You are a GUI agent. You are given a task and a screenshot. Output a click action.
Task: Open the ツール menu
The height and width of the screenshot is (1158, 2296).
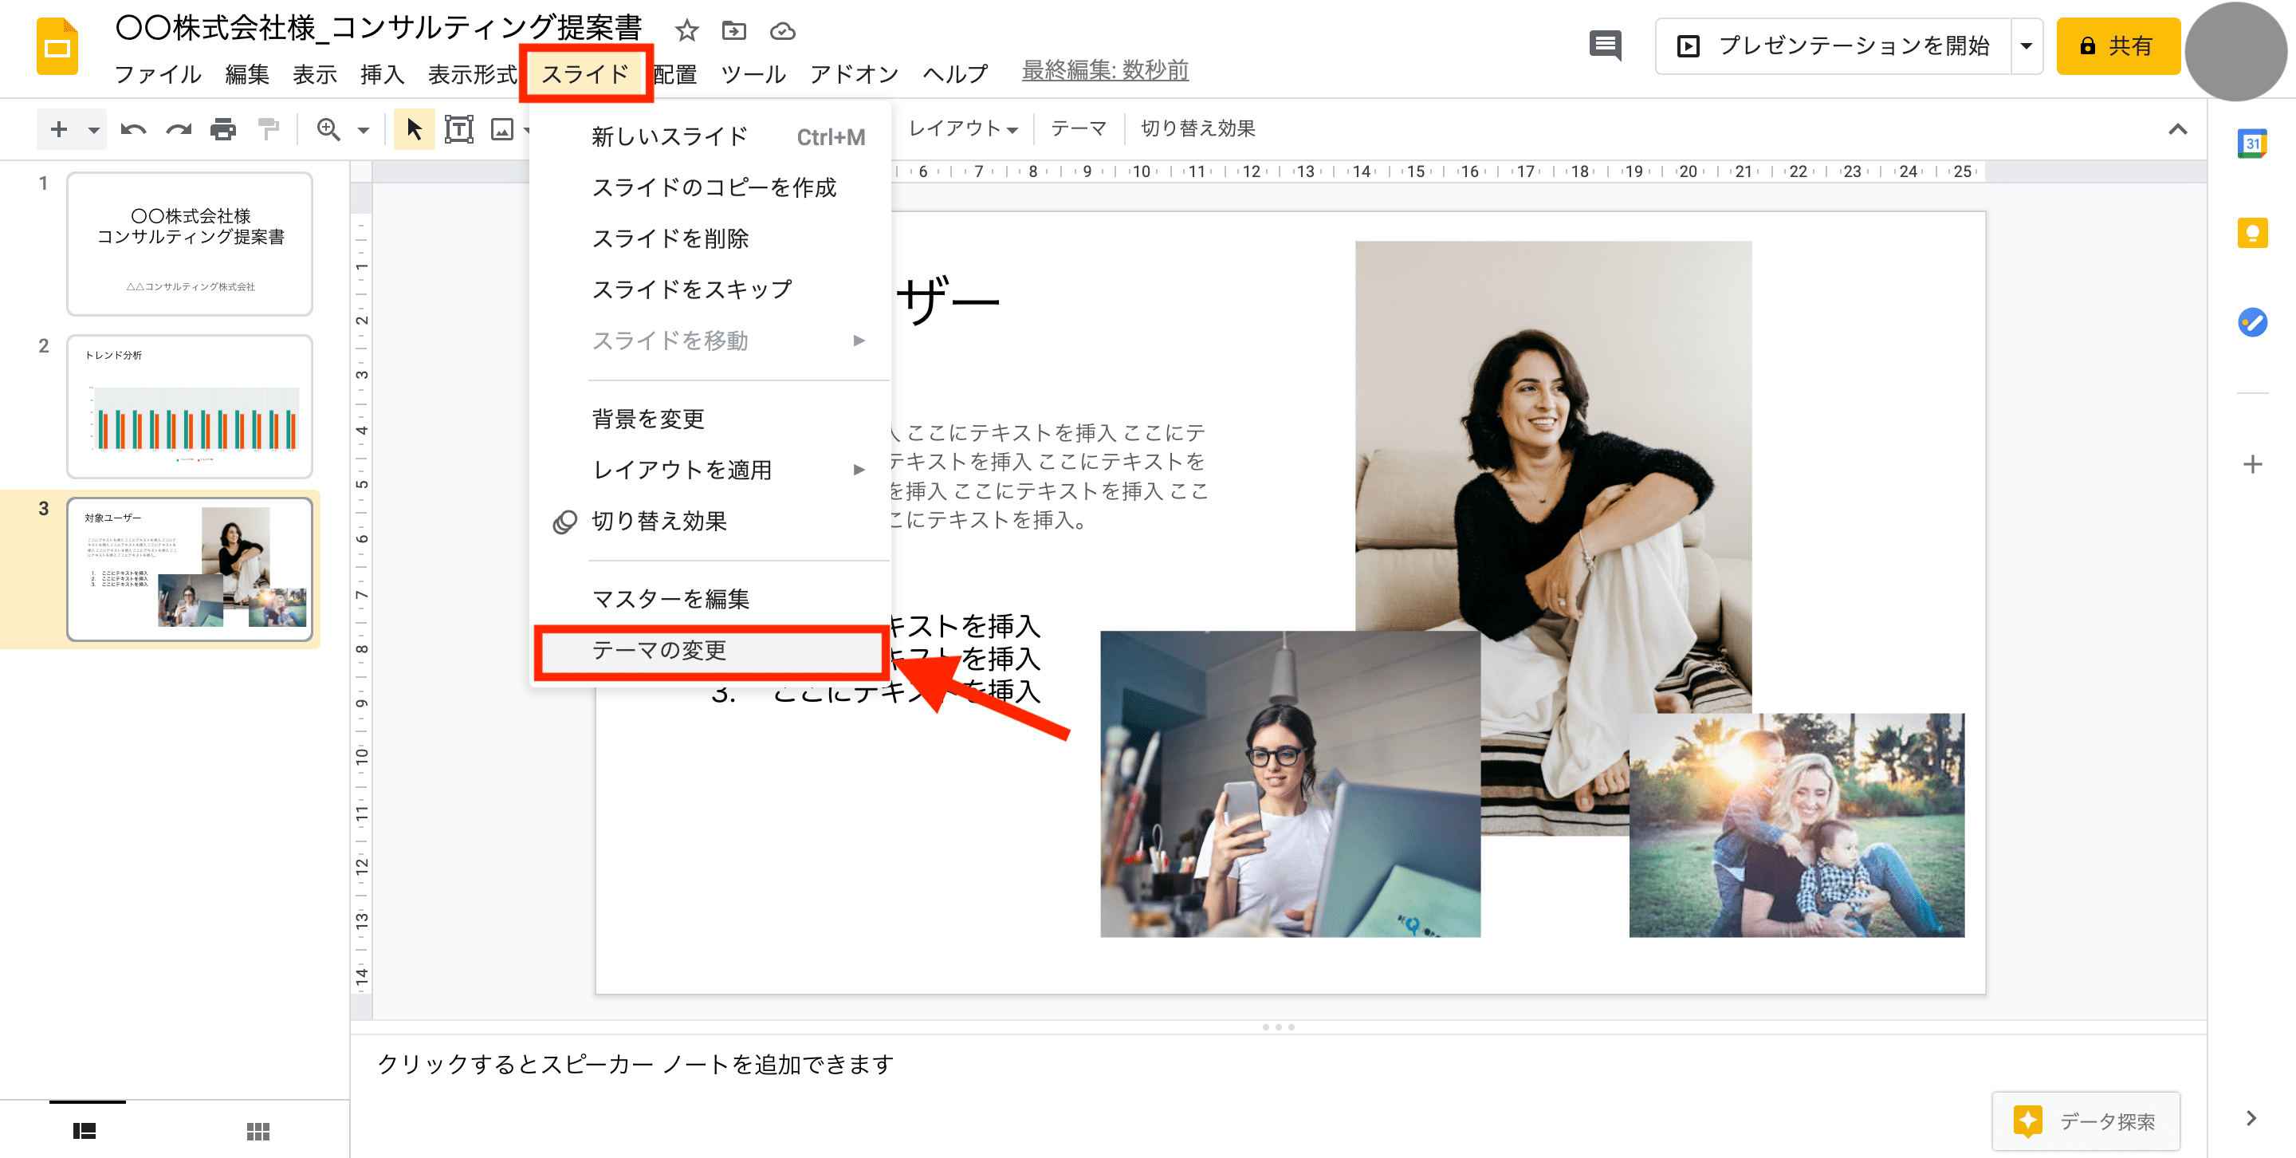[x=753, y=73]
